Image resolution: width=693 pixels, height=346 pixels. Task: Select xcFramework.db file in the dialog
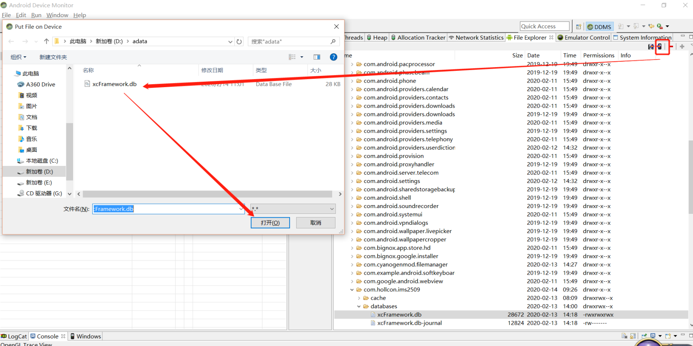pyautogui.click(x=111, y=84)
